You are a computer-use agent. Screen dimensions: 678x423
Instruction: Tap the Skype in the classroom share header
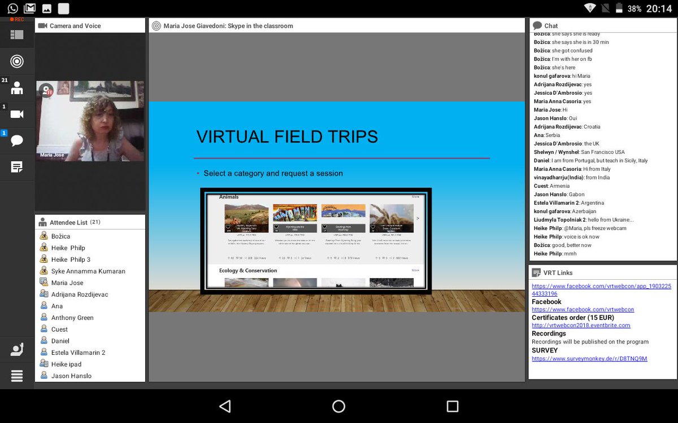[x=337, y=25]
